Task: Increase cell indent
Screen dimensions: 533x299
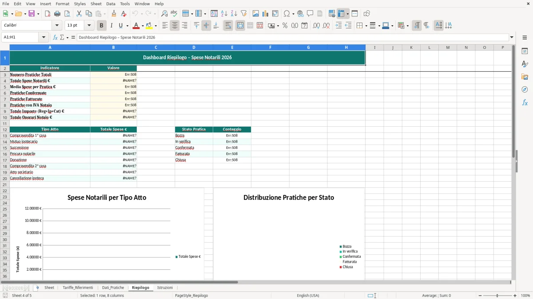Action: (338, 26)
